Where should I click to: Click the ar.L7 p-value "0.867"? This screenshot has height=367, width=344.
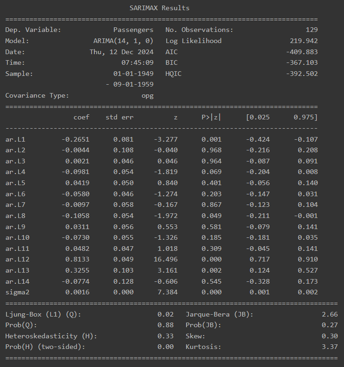click(212, 205)
